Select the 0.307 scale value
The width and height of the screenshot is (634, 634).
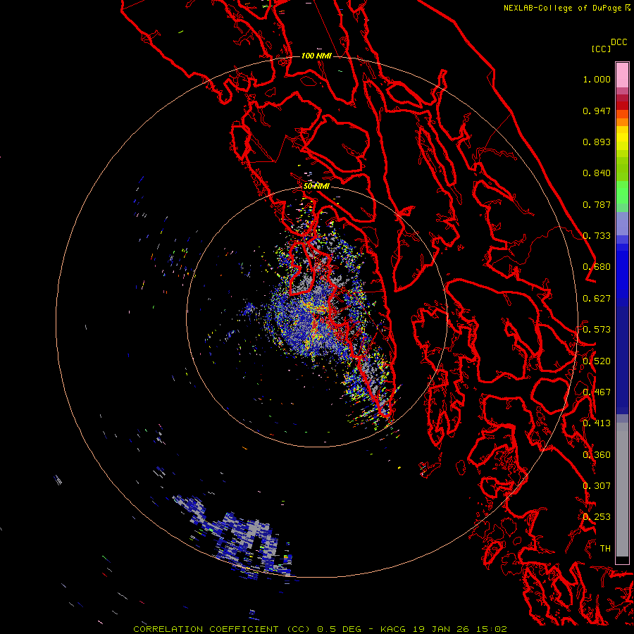(x=597, y=486)
